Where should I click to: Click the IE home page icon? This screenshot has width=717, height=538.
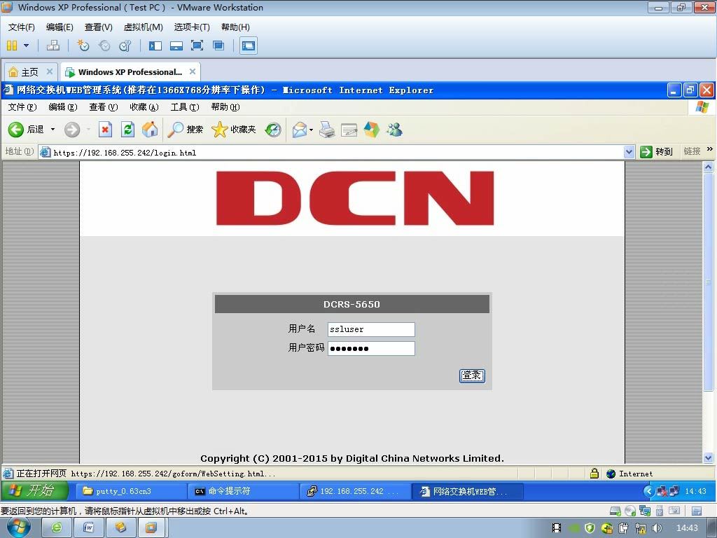tap(150, 130)
